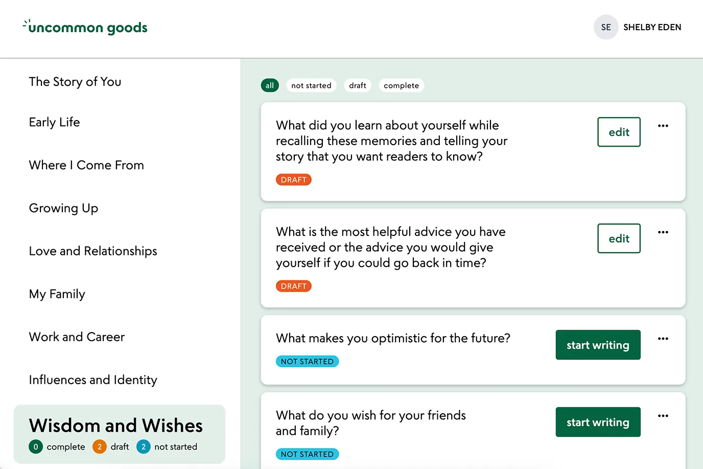Screen dimensions: 703x469
Task: Open options menu for the advice question card
Action: (x=663, y=232)
